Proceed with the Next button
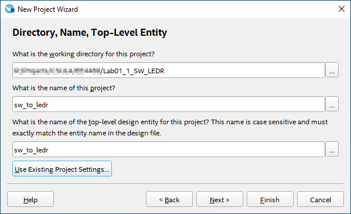 [220, 199]
